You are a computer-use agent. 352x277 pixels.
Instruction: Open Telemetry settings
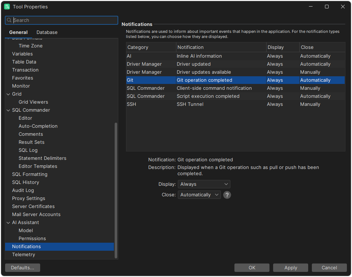pyautogui.click(x=24, y=255)
